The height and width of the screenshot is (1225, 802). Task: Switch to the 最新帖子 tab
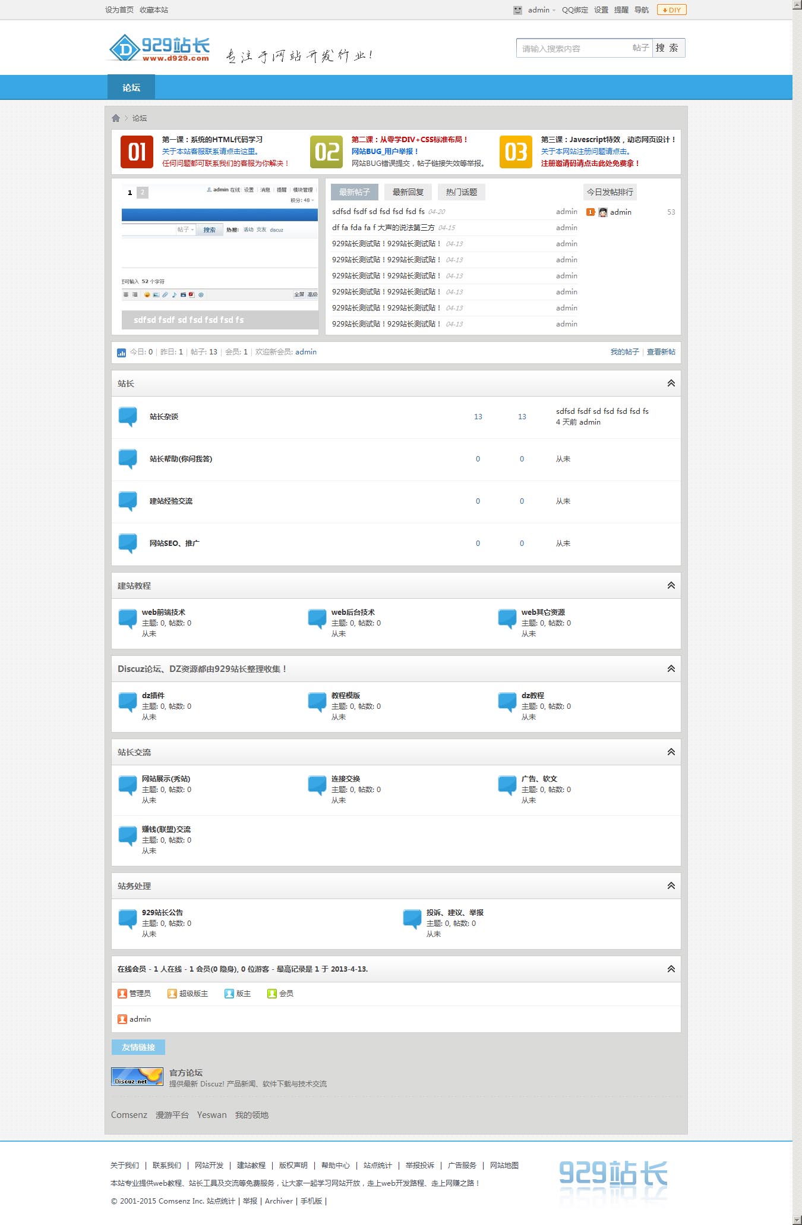click(x=354, y=192)
